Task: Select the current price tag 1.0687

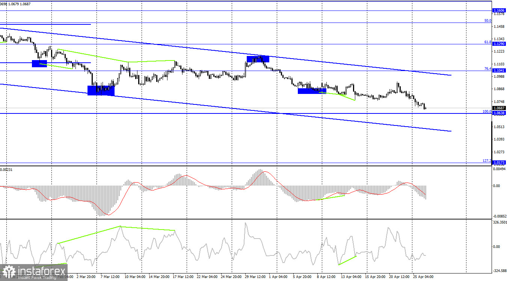Action: pos(499,108)
